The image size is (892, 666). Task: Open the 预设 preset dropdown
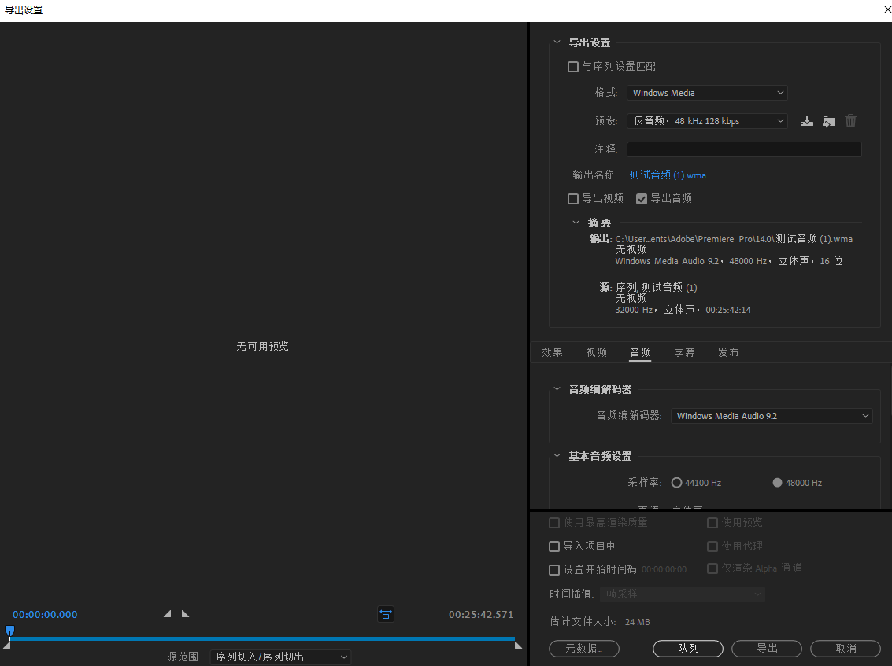[x=707, y=120]
